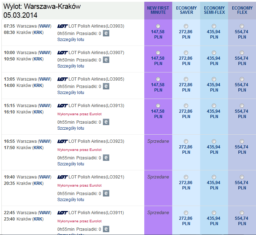Click the LOT logo next to flight LO3911

62,213
